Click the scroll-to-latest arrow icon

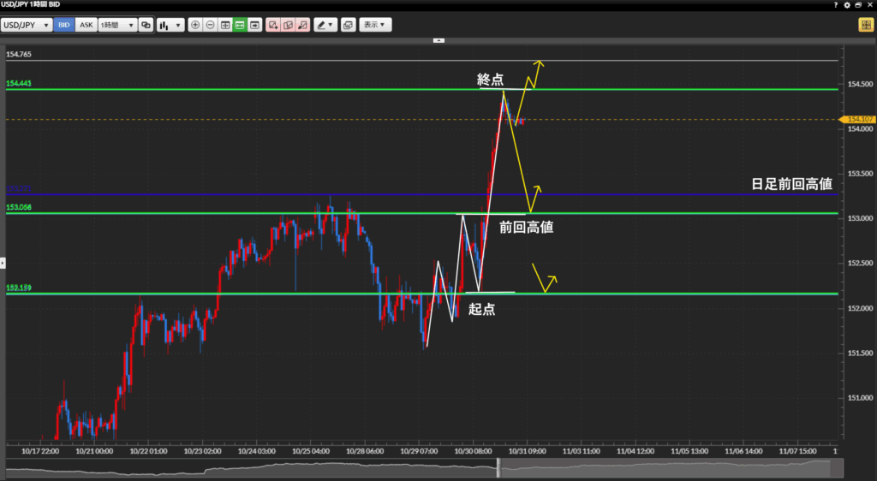254,25
